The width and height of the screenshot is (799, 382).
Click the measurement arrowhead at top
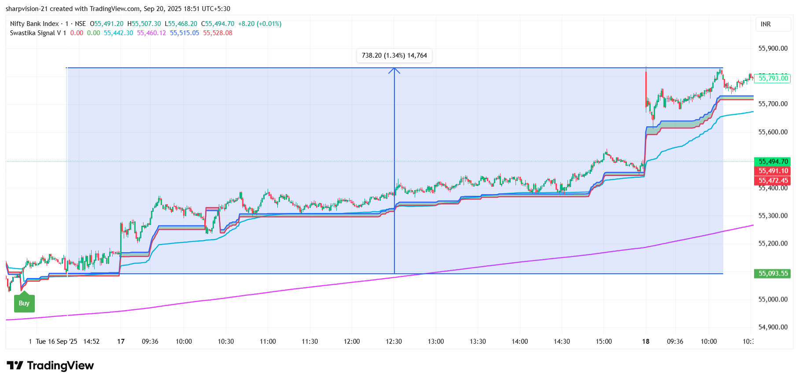[394, 70]
